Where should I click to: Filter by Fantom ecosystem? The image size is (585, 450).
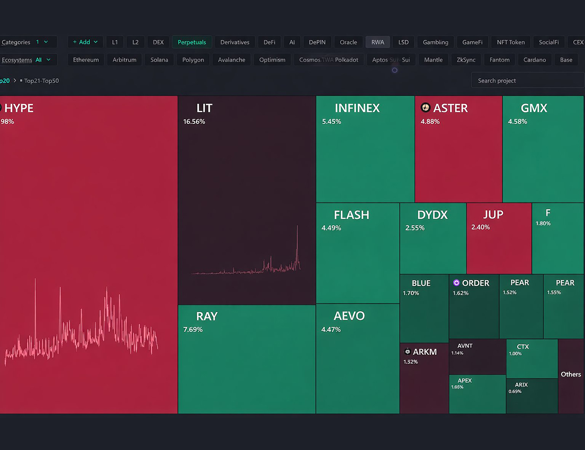point(500,60)
